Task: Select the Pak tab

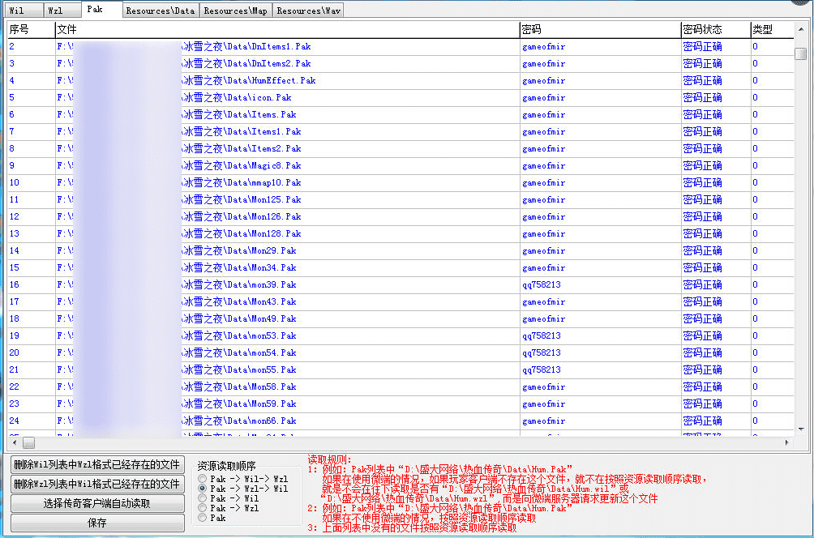Action: coord(101,11)
